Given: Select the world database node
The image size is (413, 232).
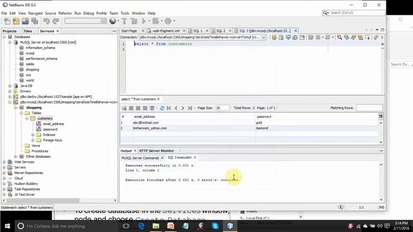Looking at the screenshot, I should point(30,80).
